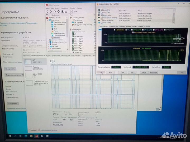The height and width of the screenshot is (142, 190).
Task: Click Переименовать этот ПК button
Action: click(x=15, y=75)
